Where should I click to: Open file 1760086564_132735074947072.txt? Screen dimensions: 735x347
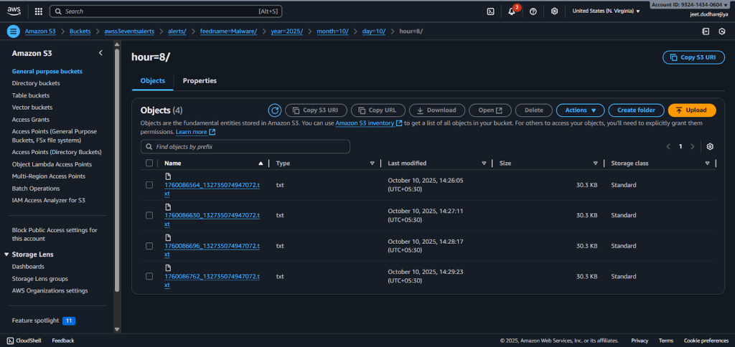pos(212,189)
